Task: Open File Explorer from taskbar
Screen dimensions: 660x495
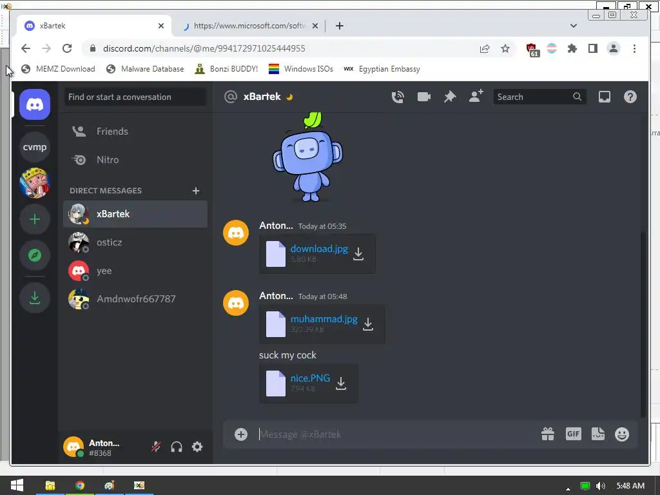Action: [50, 485]
